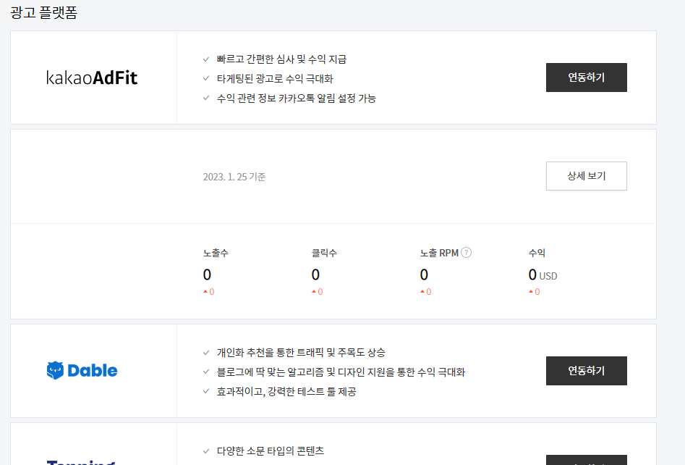
Task: Click the date text 2023. 1. 25 기준
Action: pyautogui.click(x=234, y=177)
